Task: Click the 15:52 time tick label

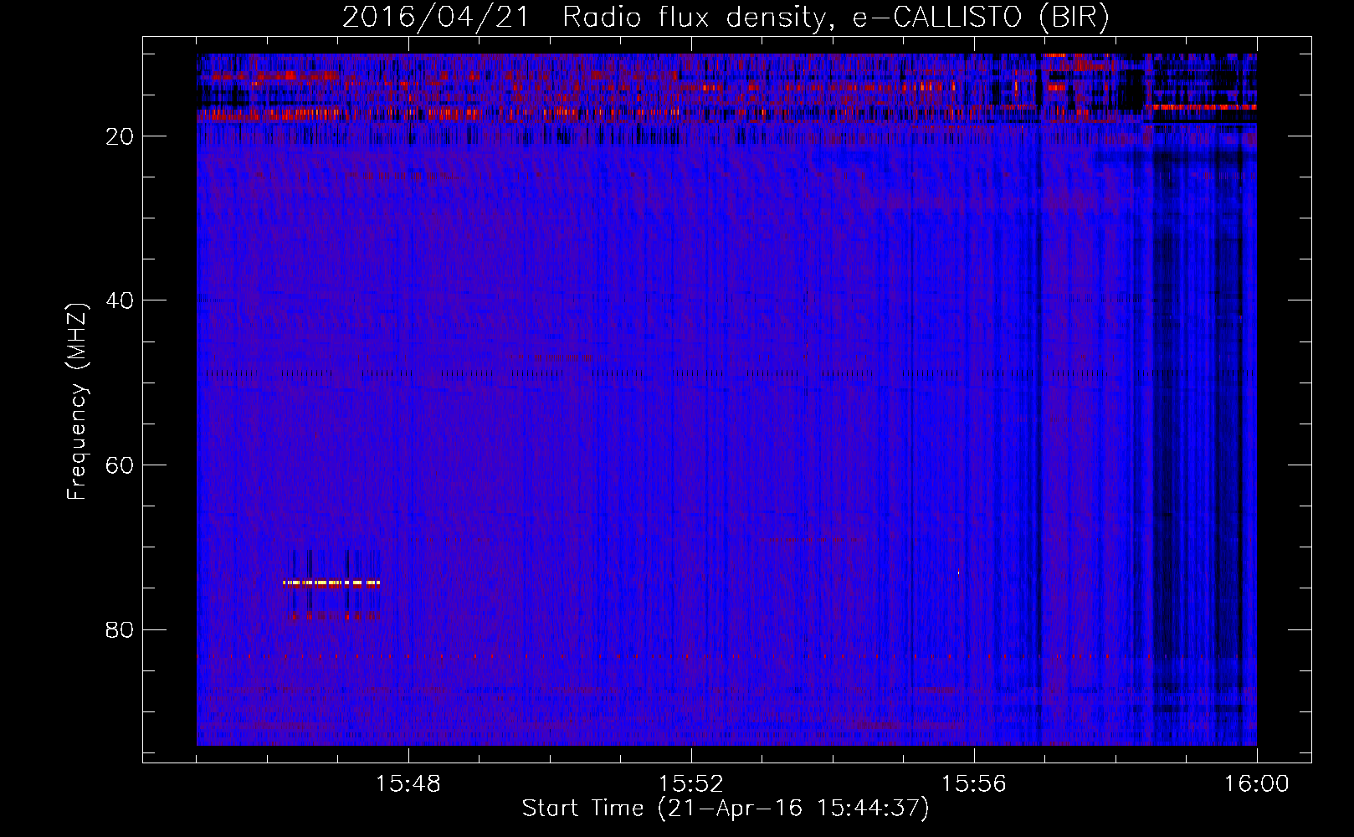Action: 691,783
